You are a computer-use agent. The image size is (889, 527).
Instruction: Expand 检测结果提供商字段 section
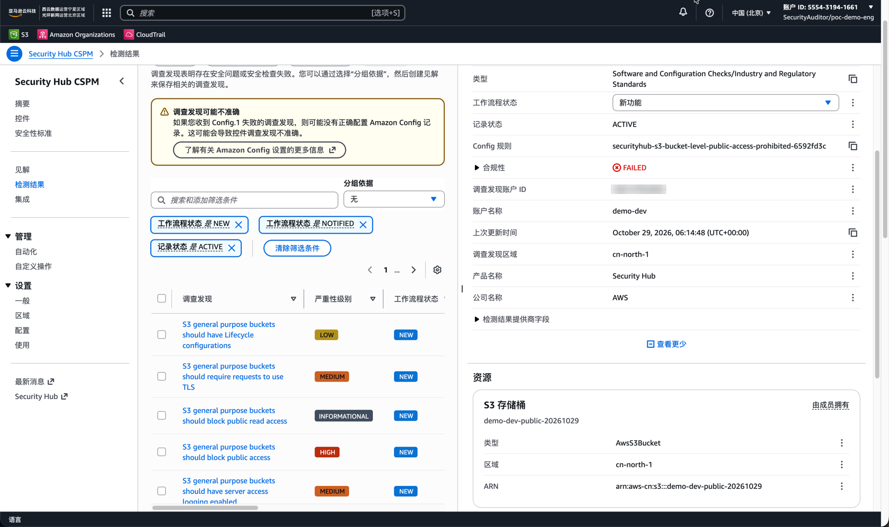click(x=476, y=319)
